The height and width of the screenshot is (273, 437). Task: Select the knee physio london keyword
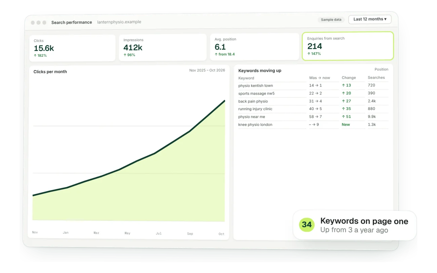click(255, 124)
